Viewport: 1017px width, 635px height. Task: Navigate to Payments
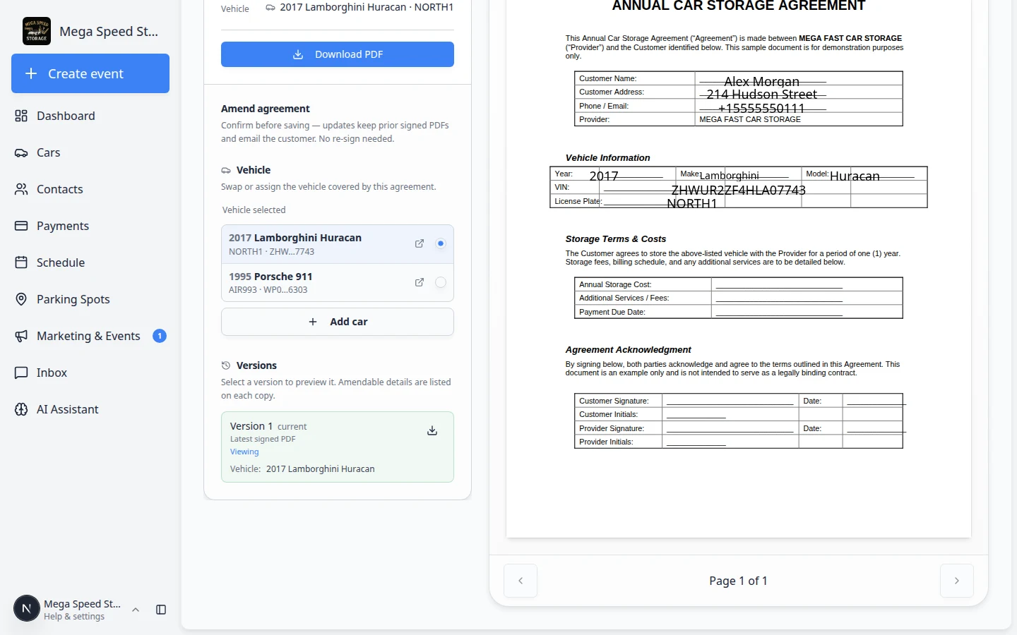90,226
